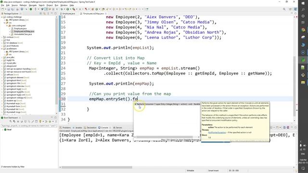The height and width of the screenshot is (173, 308).
Task: Click the Writable status bar entry
Action: click(x=190, y=171)
